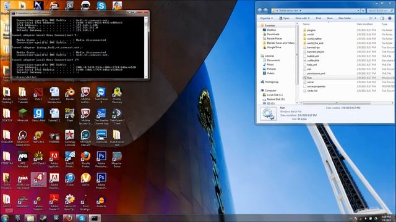
Task: Switch to Skype in the taskbar
Action: tap(82, 218)
